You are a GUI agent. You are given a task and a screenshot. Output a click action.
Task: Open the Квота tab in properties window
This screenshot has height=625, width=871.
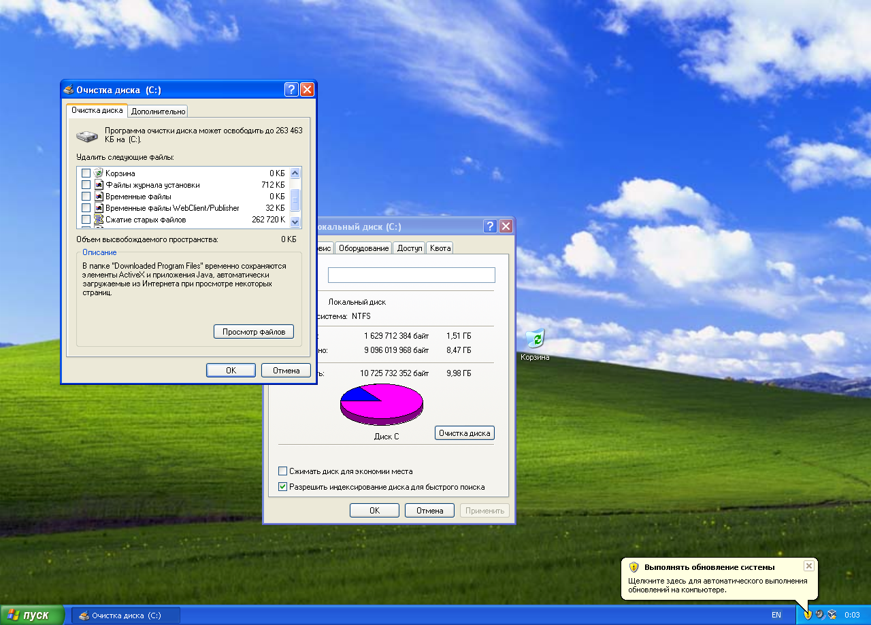coord(440,248)
